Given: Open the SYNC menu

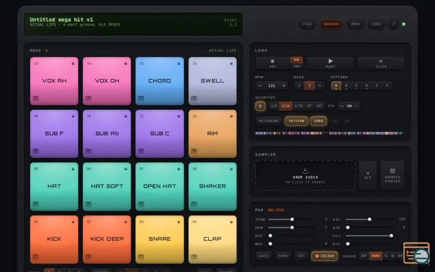Looking at the screenshot, I should (x=376, y=24).
